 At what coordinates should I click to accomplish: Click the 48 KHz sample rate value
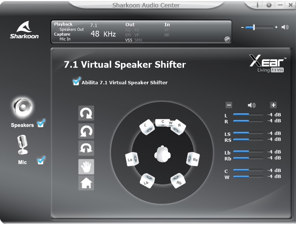103,34
